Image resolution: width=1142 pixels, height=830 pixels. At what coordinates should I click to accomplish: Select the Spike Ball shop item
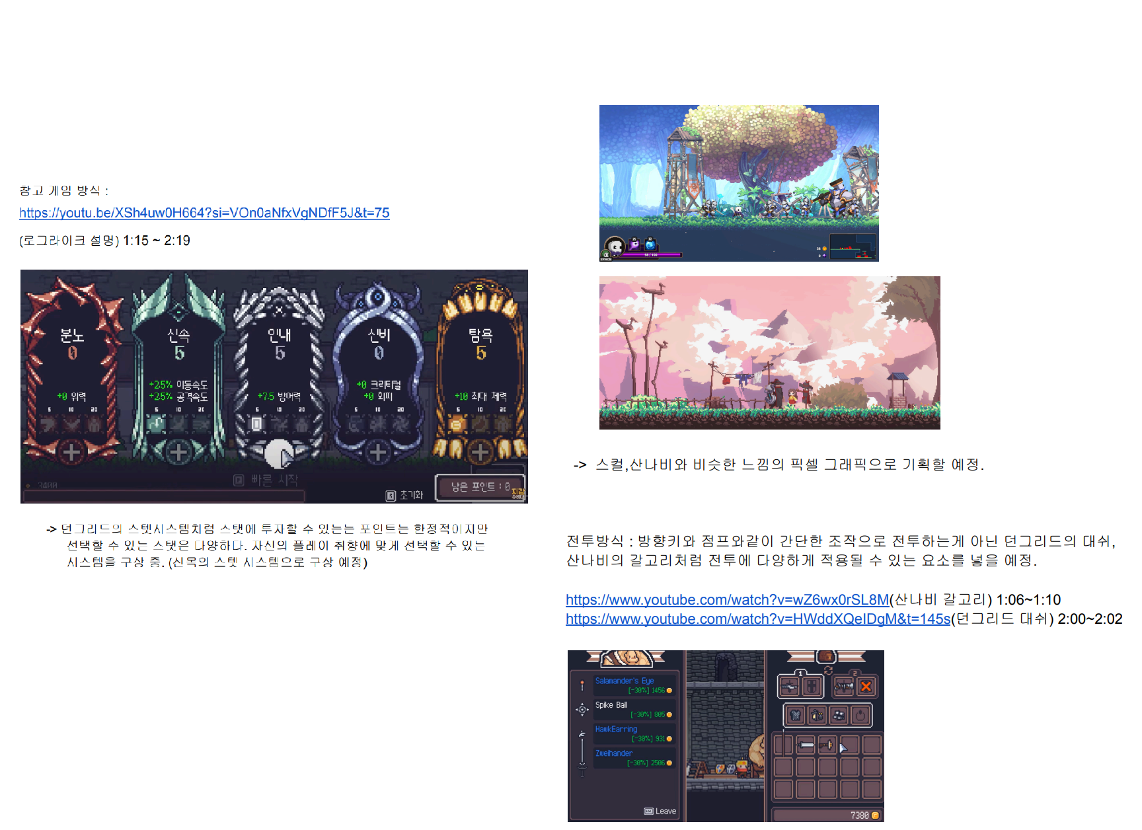[634, 709]
